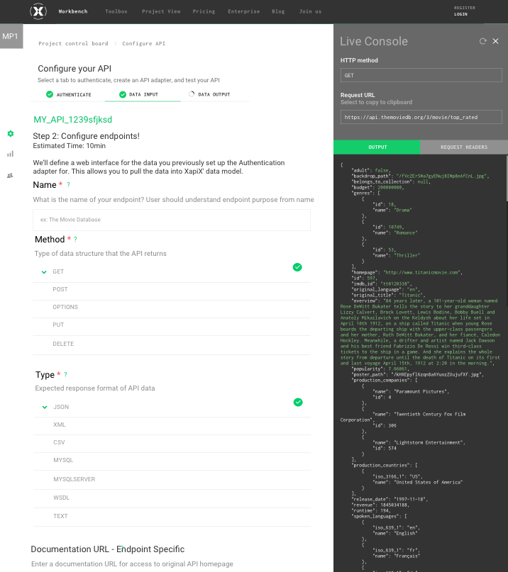Open the HTTP method GET dropdown
Viewport: 508px width, 572px height.
coord(421,76)
